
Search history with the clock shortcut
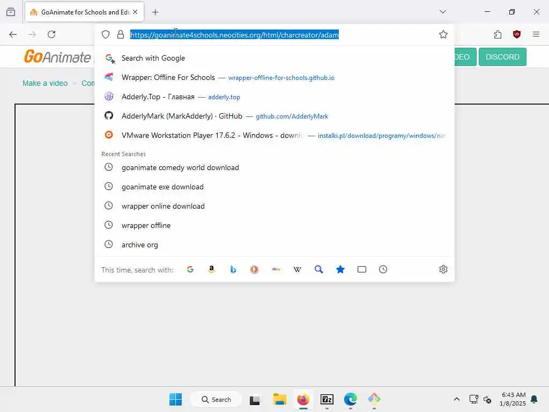tap(383, 269)
